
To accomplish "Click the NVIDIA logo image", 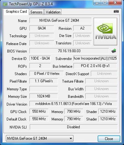I will pos(105,31).
